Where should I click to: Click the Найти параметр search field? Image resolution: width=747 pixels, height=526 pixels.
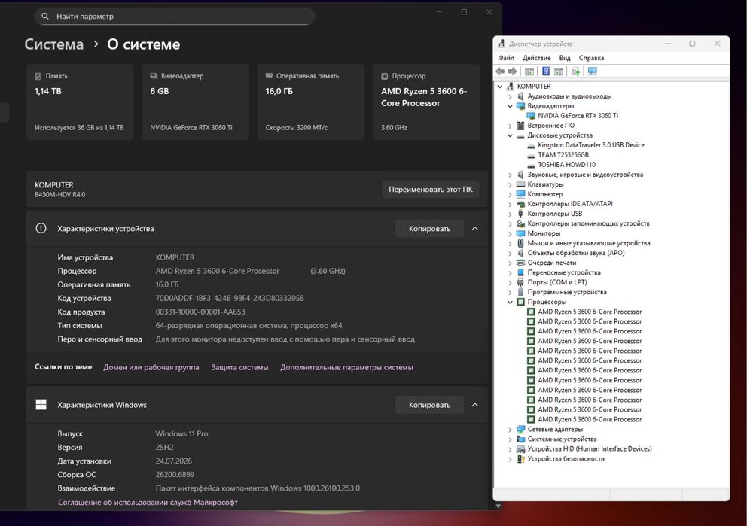click(175, 17)
